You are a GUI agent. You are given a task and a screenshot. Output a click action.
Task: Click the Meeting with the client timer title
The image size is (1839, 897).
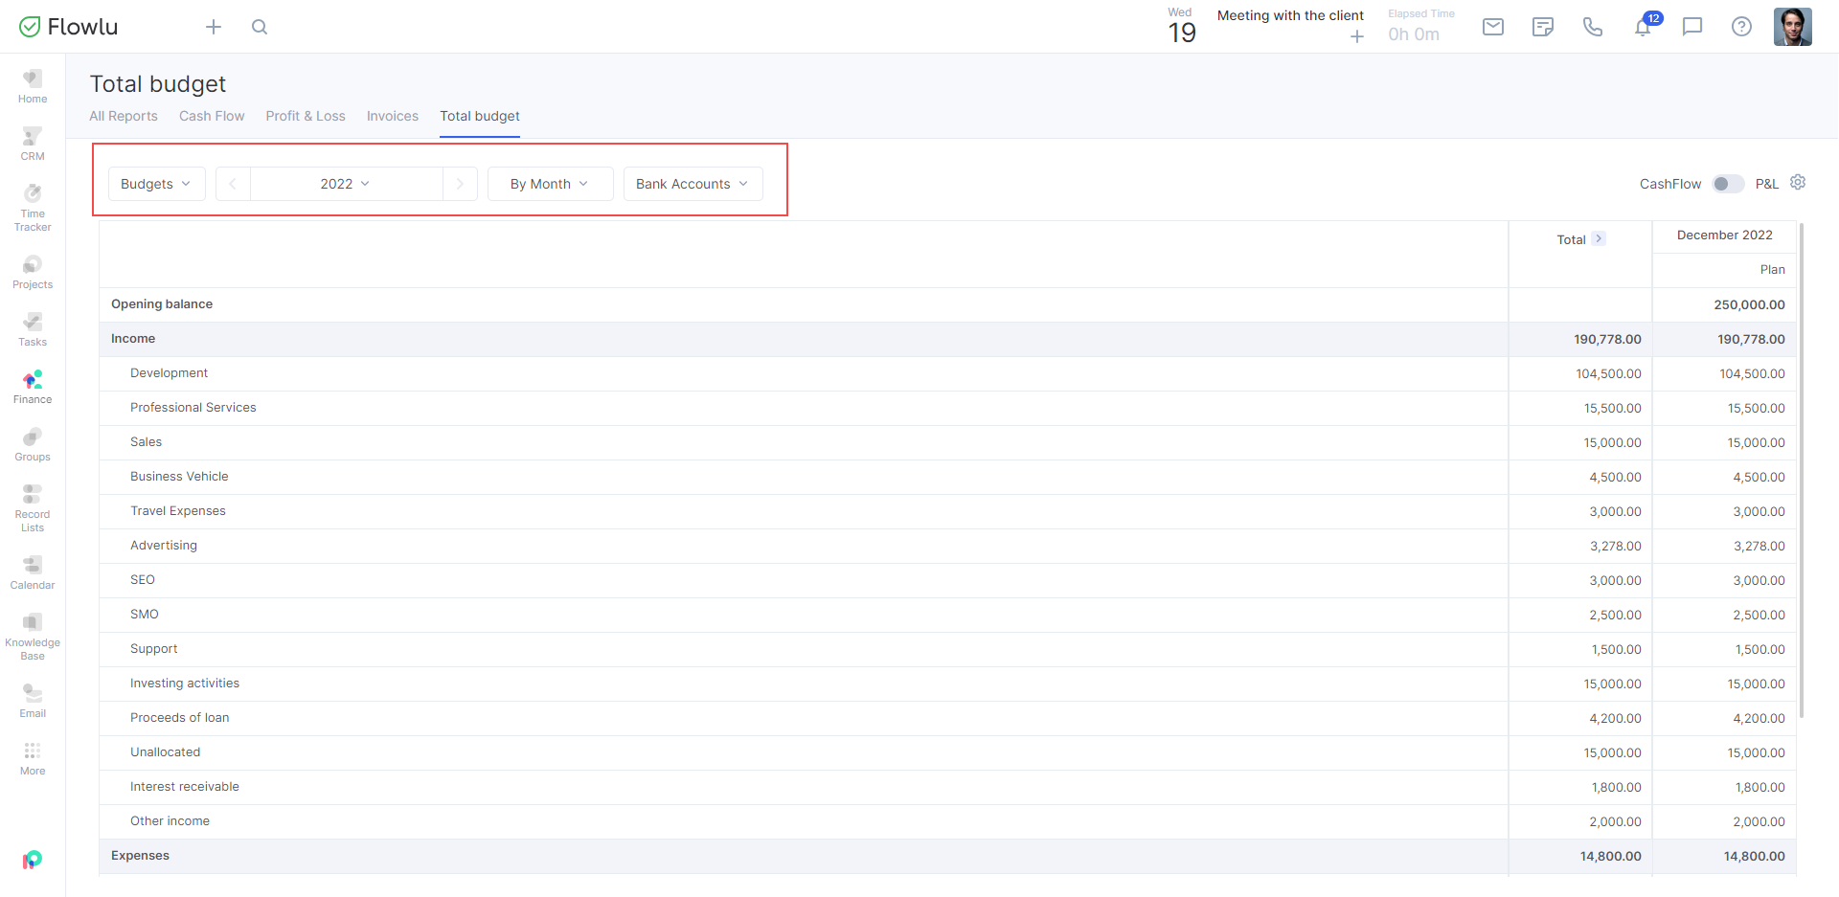pyautogui.click(x=1290, y=15)
